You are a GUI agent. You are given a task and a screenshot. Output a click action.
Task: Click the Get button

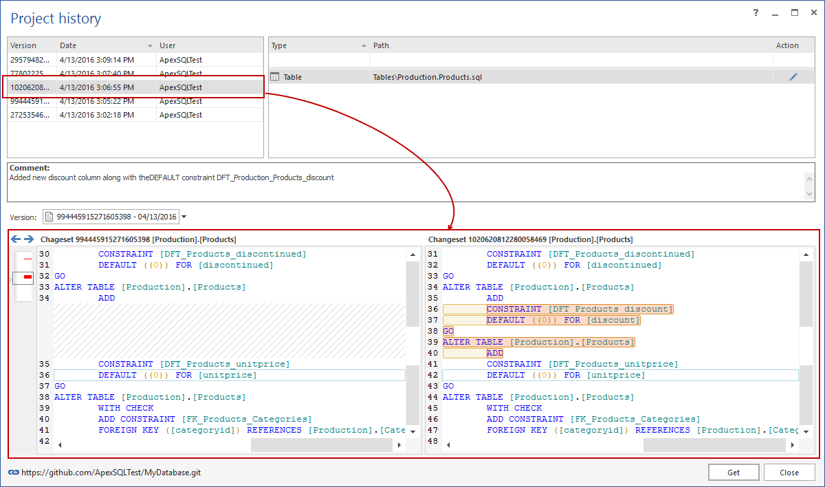point(734,473)
